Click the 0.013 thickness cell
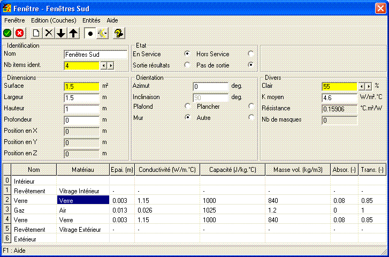Screen dimensions: 389x257 tap(122, 210)
